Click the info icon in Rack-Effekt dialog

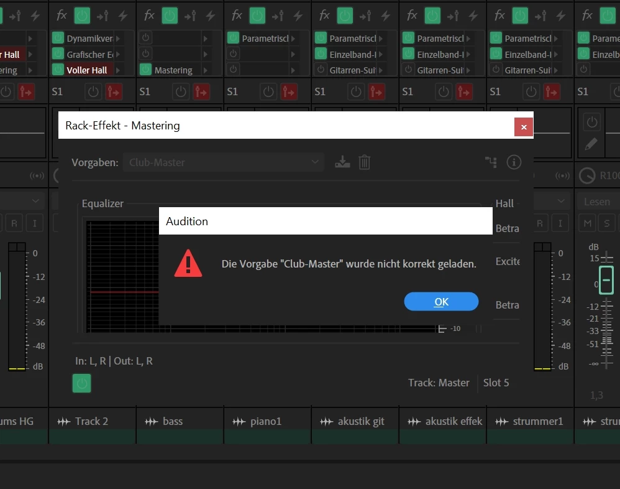(514, 162)
